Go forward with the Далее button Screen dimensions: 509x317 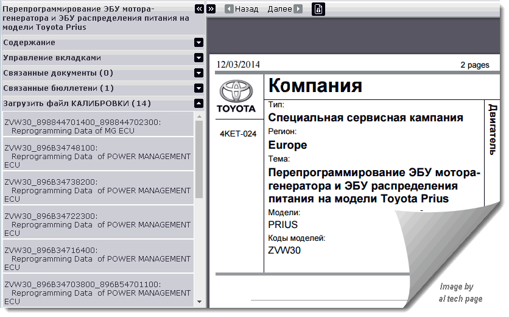279,9
